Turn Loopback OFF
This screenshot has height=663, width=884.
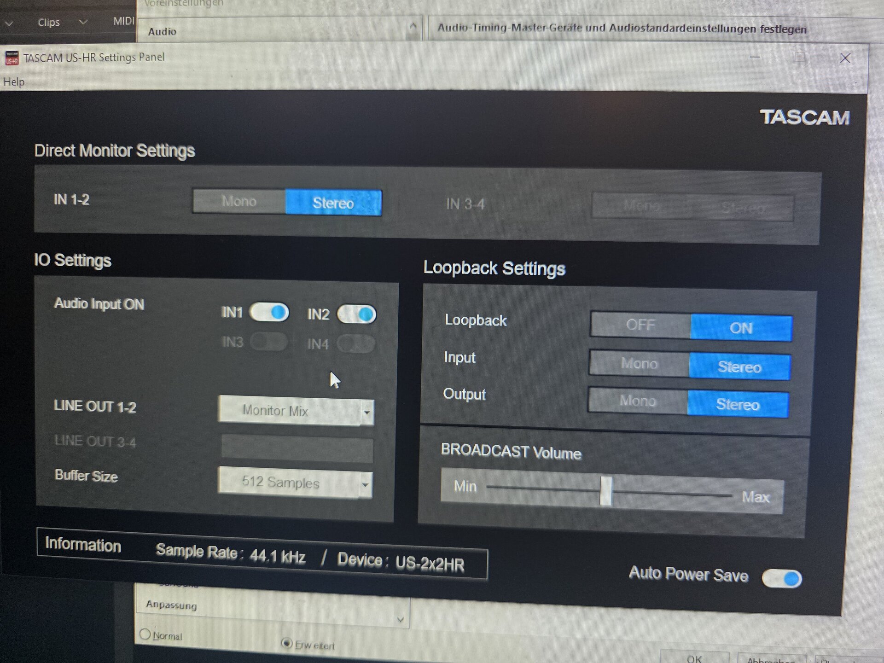640,325
